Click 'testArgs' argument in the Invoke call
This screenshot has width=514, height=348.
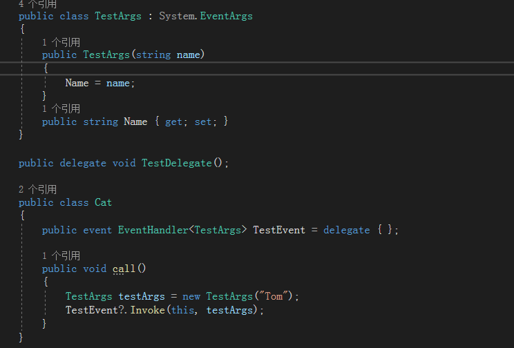coord(229,310)
